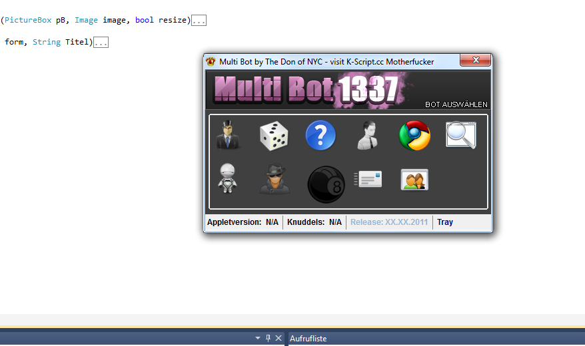Image resolution: width=585 pixels, height=346 pixels.
Task: Open the mafia boss in top hat bot icon
Action: 227,135
